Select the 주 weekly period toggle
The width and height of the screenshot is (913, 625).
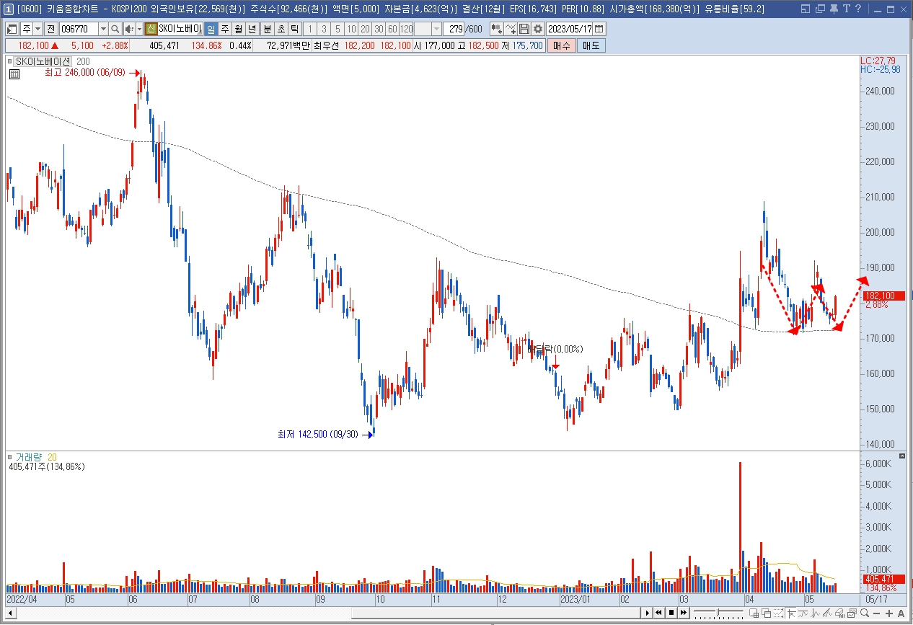pyautogui.click(x=224, y=29)
